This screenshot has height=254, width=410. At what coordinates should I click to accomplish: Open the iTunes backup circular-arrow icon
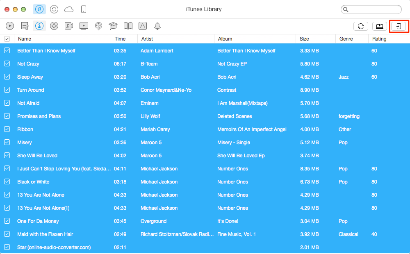coord(54,9)
